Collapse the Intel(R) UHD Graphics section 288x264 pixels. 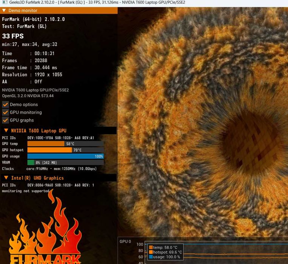(6, 178)
